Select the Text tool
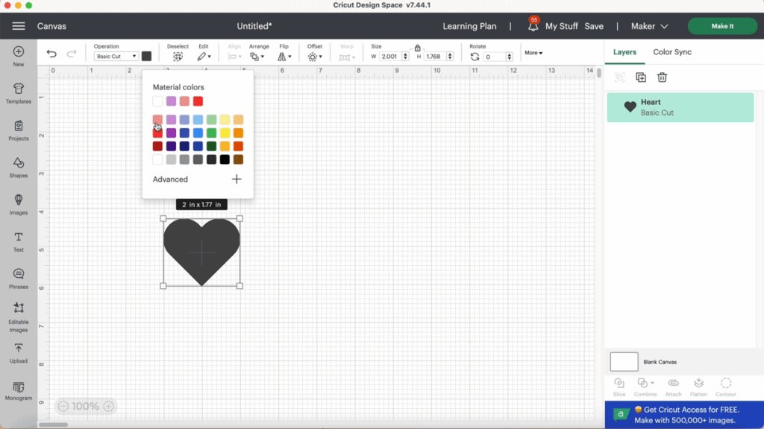The width and height of the screenshot is (764, 429). pos(19,242)
